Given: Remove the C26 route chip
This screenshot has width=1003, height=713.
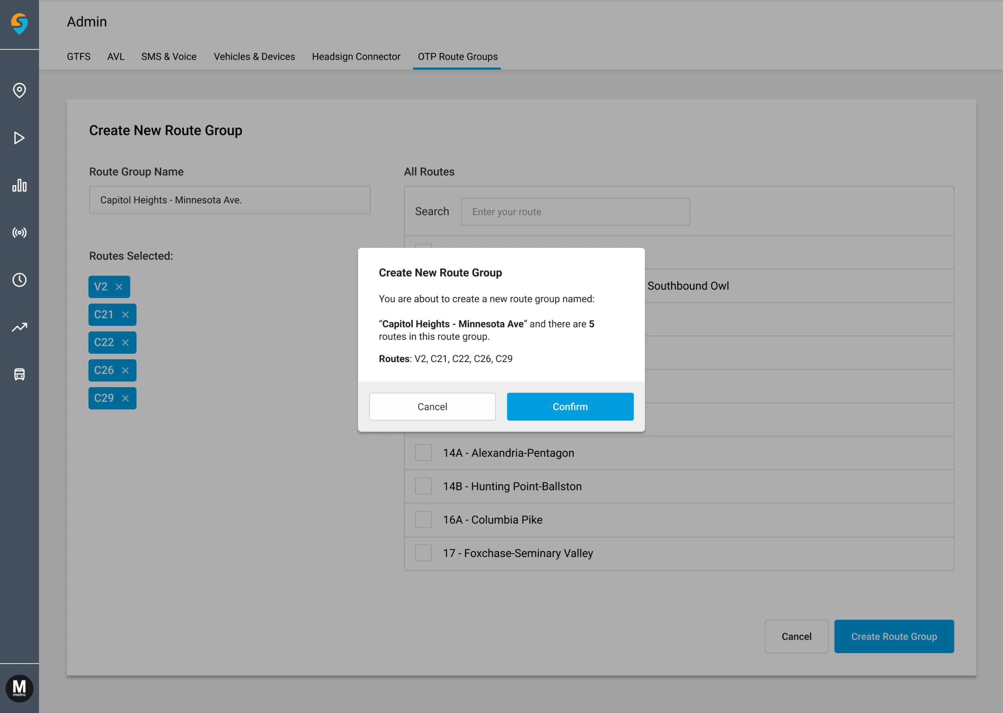Looking at the screenshot, I should (125, 370).
